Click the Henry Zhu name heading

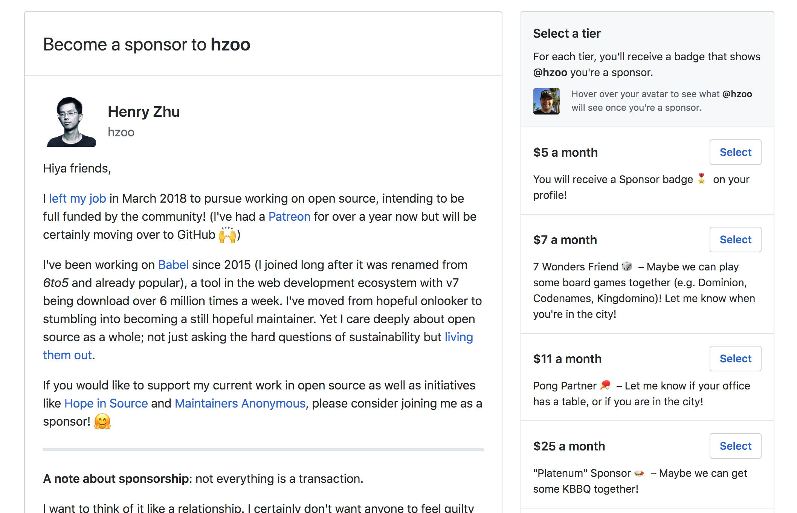[x=144, y=112]
